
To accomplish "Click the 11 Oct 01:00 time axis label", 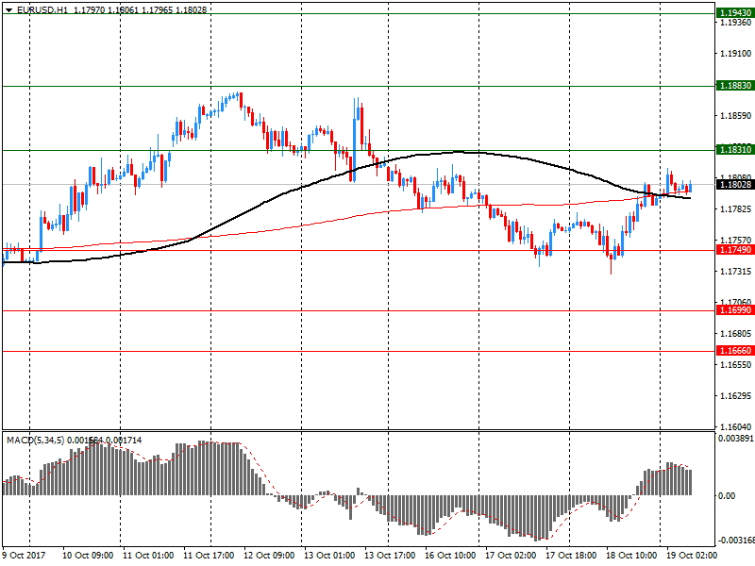I will (x=148, y=556).
